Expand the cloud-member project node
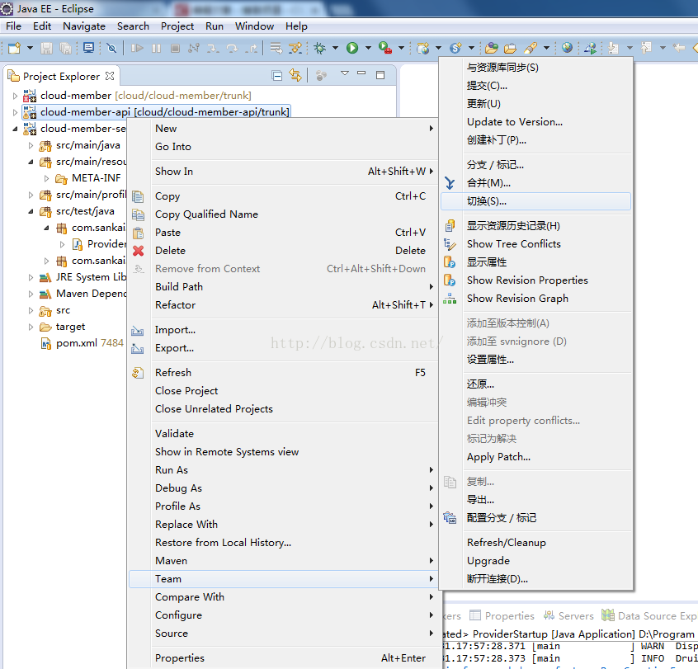Screen dimensions: 698x669 pyautogui.click(x=15, y=96)
